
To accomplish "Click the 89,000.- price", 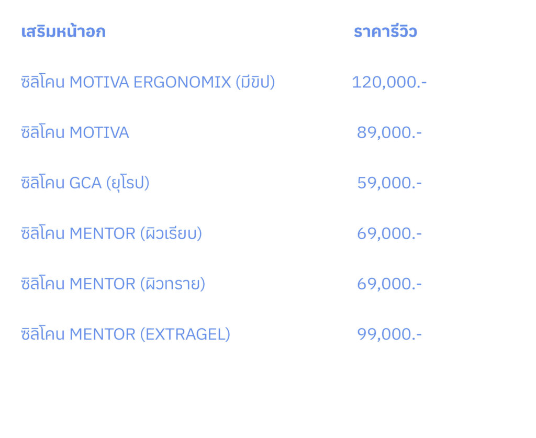I will click(389, 133).
